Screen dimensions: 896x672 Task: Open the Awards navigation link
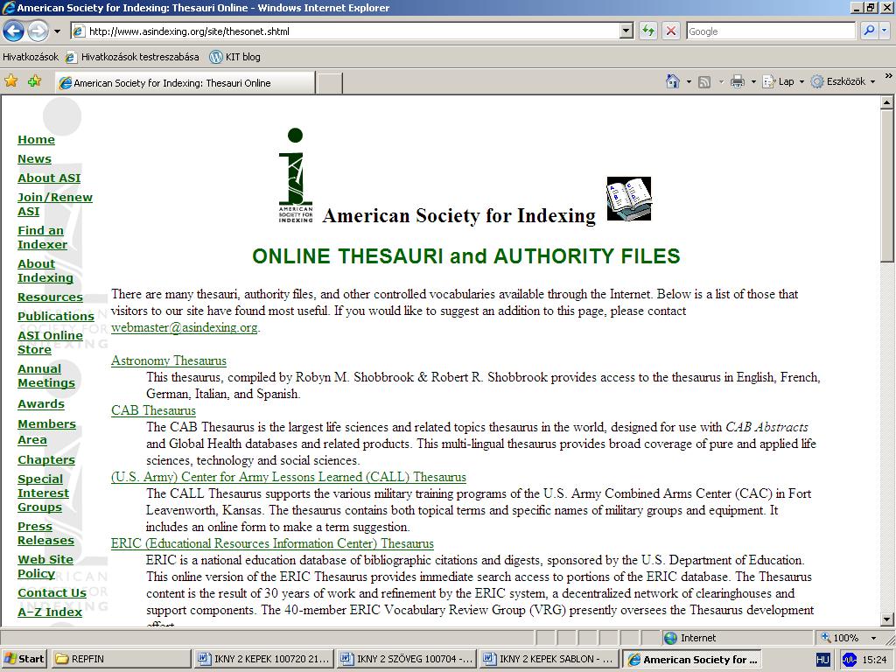pos(40,404)
